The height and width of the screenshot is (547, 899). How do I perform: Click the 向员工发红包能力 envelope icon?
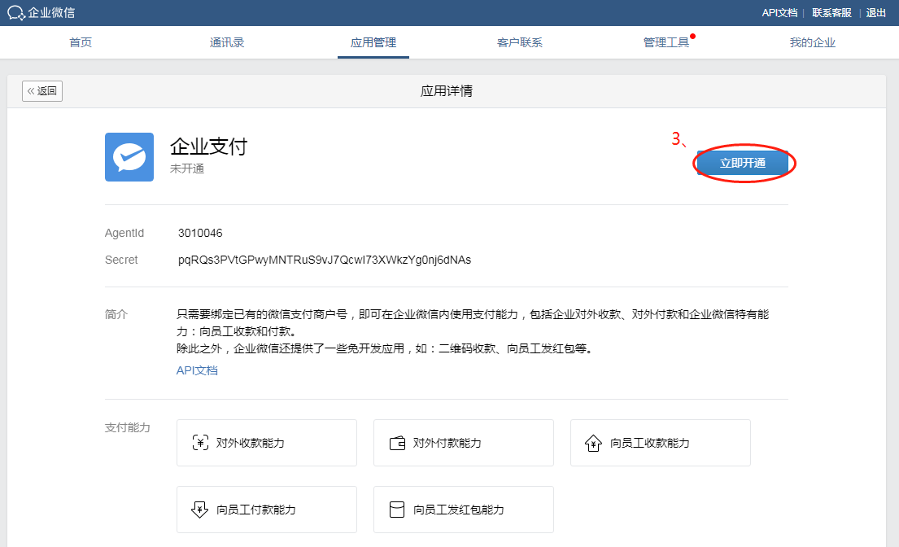tap(397, 510)
